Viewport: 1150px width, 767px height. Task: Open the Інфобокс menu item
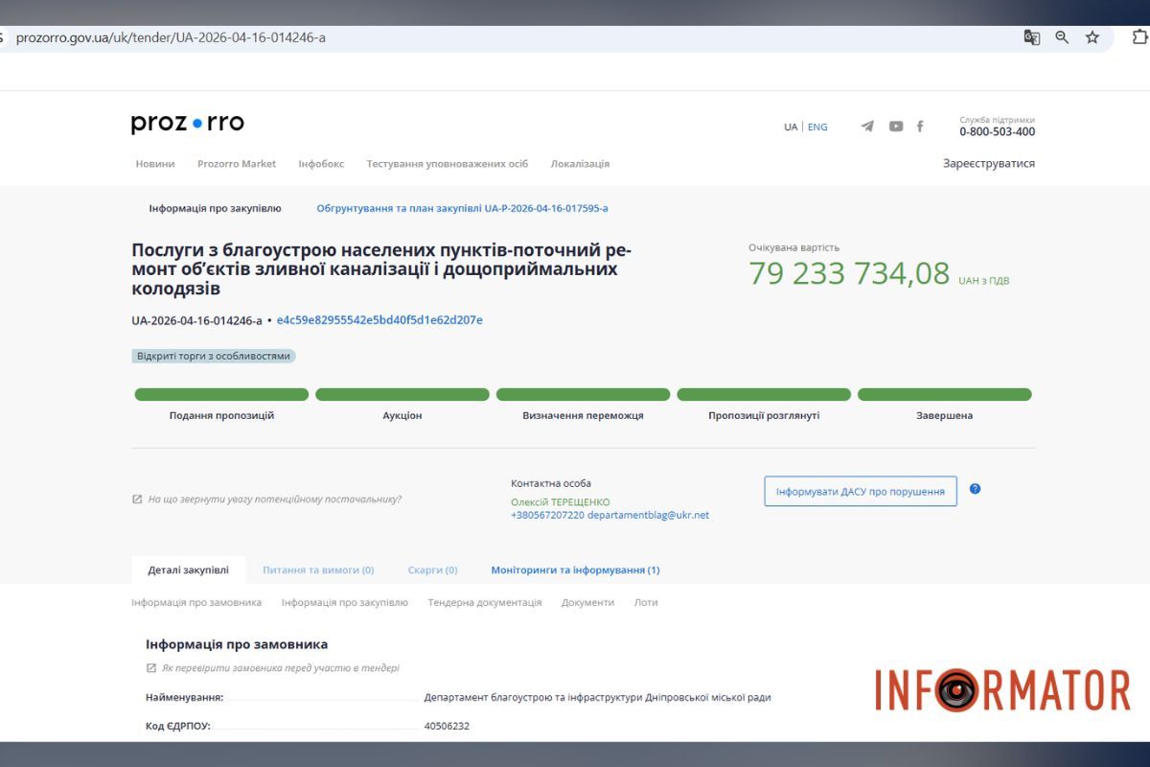pyautogui.click(x=321, y=164)
